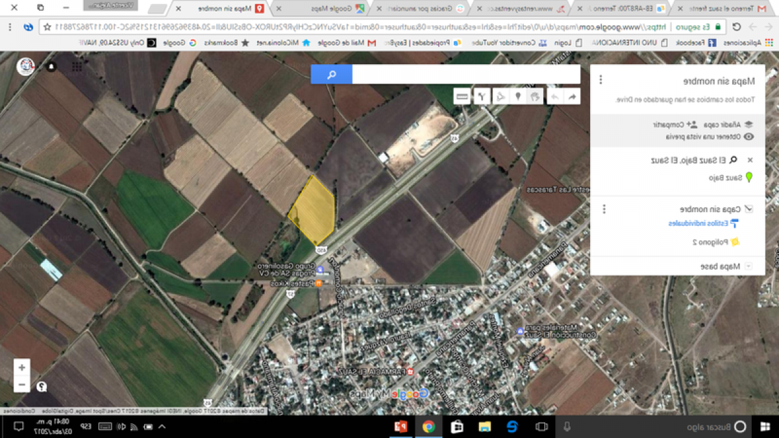Remove the El Sauz Bajo search result with X
779x438 pixels.
click(x=749, y=159)
